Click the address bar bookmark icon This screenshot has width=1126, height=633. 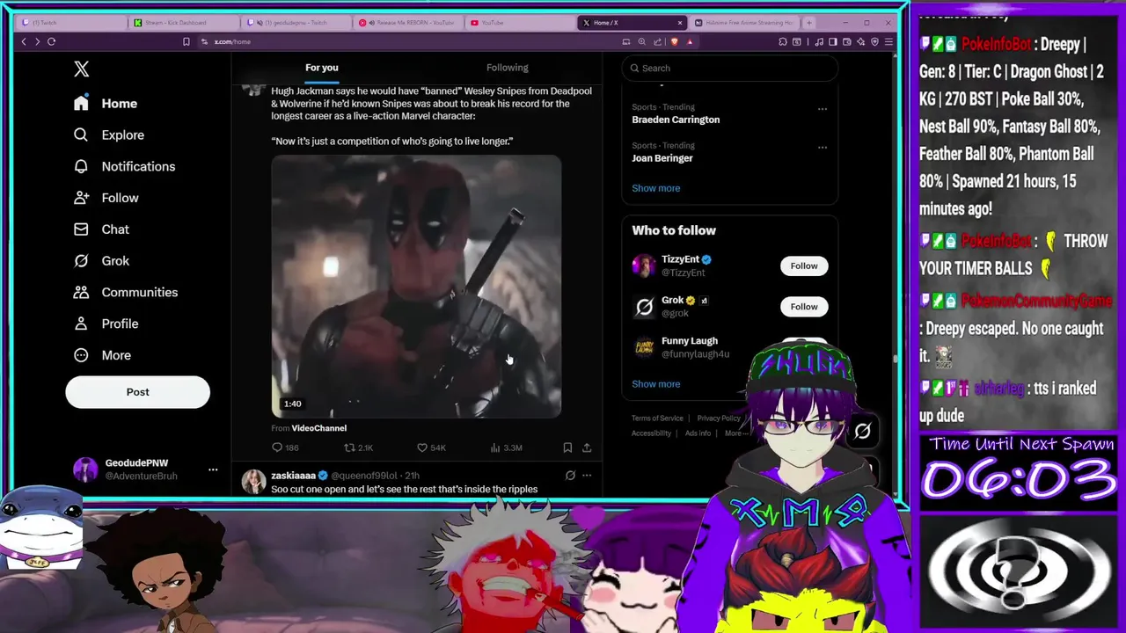(186, 41)
